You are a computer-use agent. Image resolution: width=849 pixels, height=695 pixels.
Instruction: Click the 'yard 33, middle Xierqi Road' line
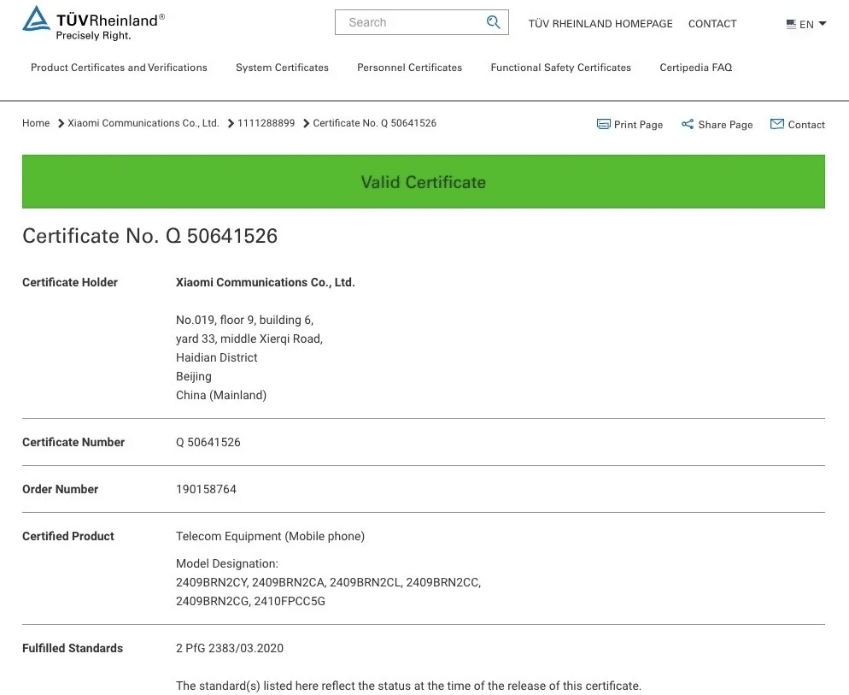[249, 339]
